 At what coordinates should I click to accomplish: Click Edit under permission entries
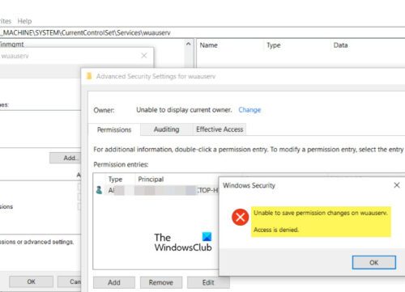coord(208,282)
